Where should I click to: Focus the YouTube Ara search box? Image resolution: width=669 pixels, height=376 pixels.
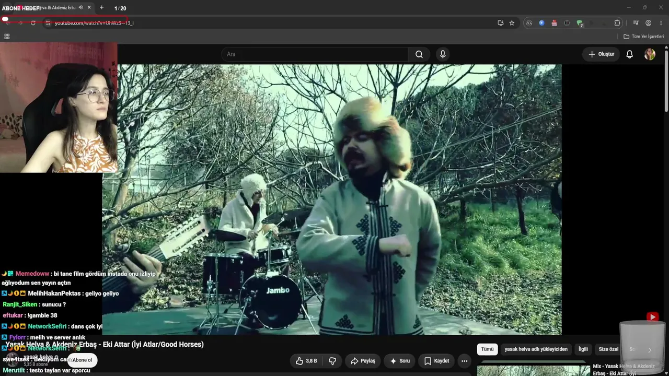[315, 54]
